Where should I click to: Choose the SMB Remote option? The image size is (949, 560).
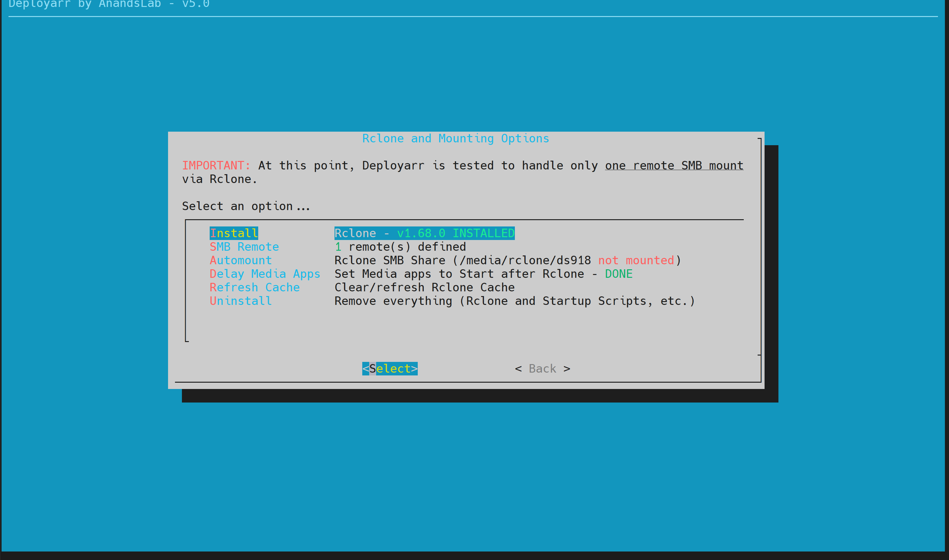244,247
